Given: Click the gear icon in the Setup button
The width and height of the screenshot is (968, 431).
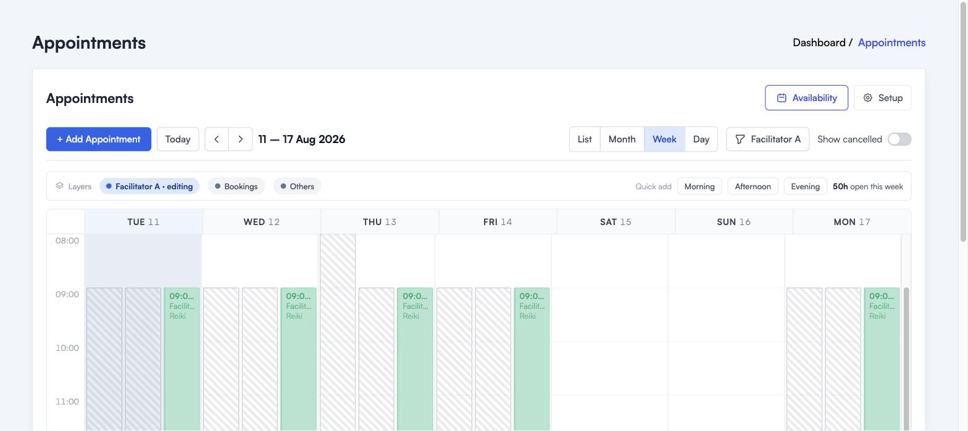Looking at the screenshot, I should 868,98.
